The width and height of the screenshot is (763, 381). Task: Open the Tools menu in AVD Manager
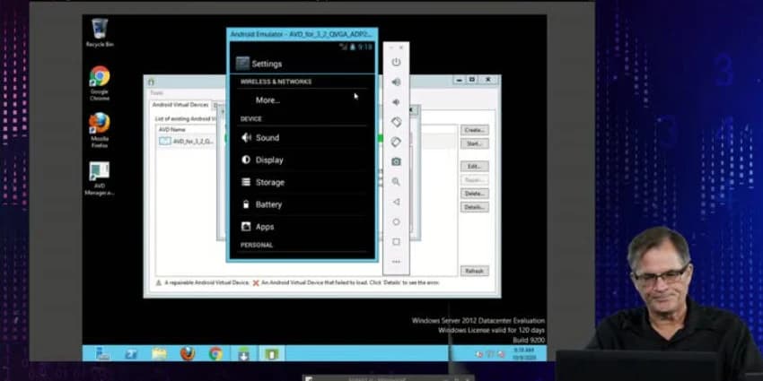(157, 93)
